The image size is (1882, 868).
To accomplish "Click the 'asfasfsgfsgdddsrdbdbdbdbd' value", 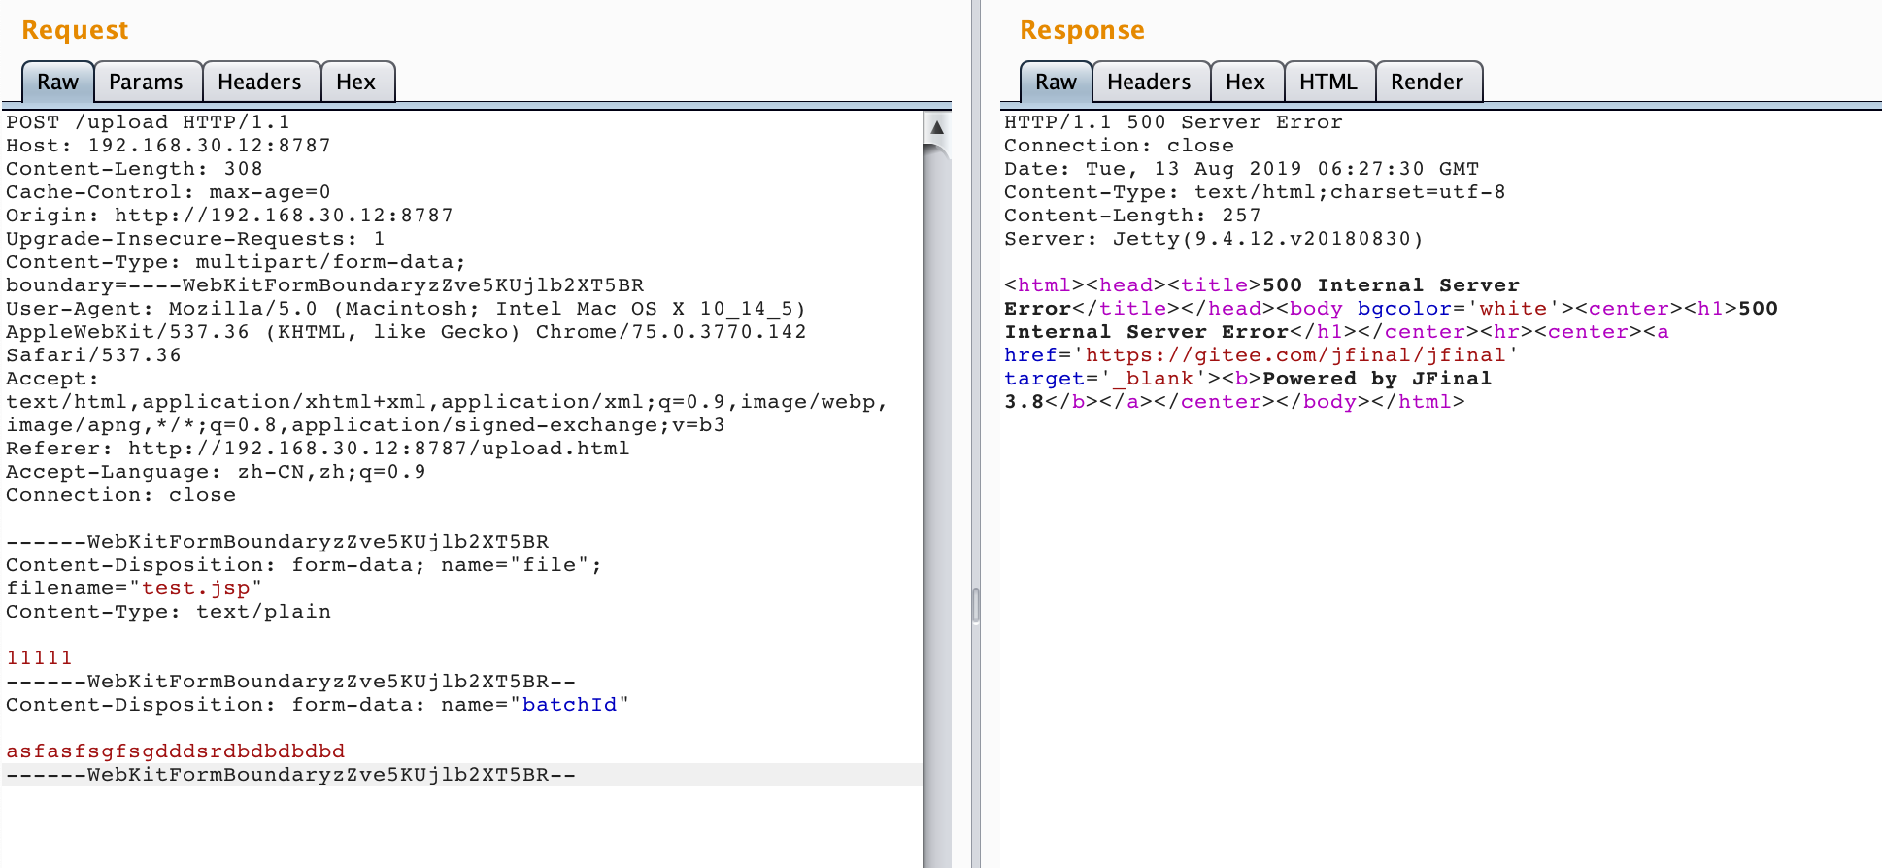I will 175,751.
